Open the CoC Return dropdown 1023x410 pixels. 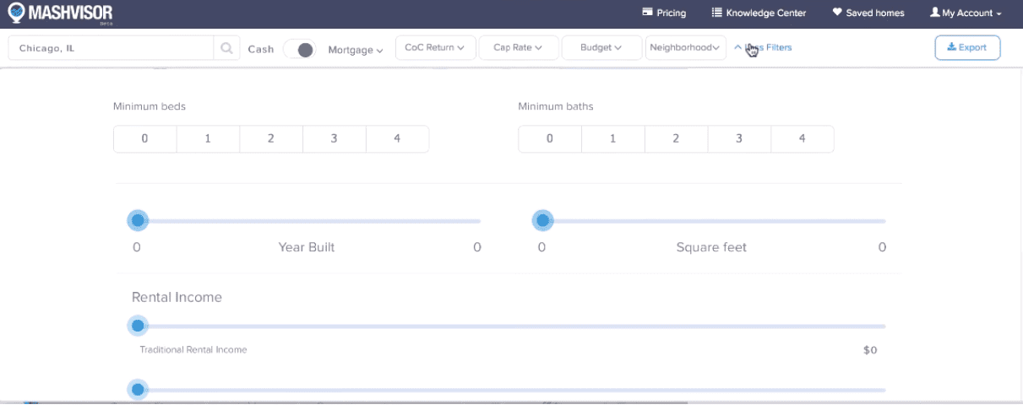[435, 48]
